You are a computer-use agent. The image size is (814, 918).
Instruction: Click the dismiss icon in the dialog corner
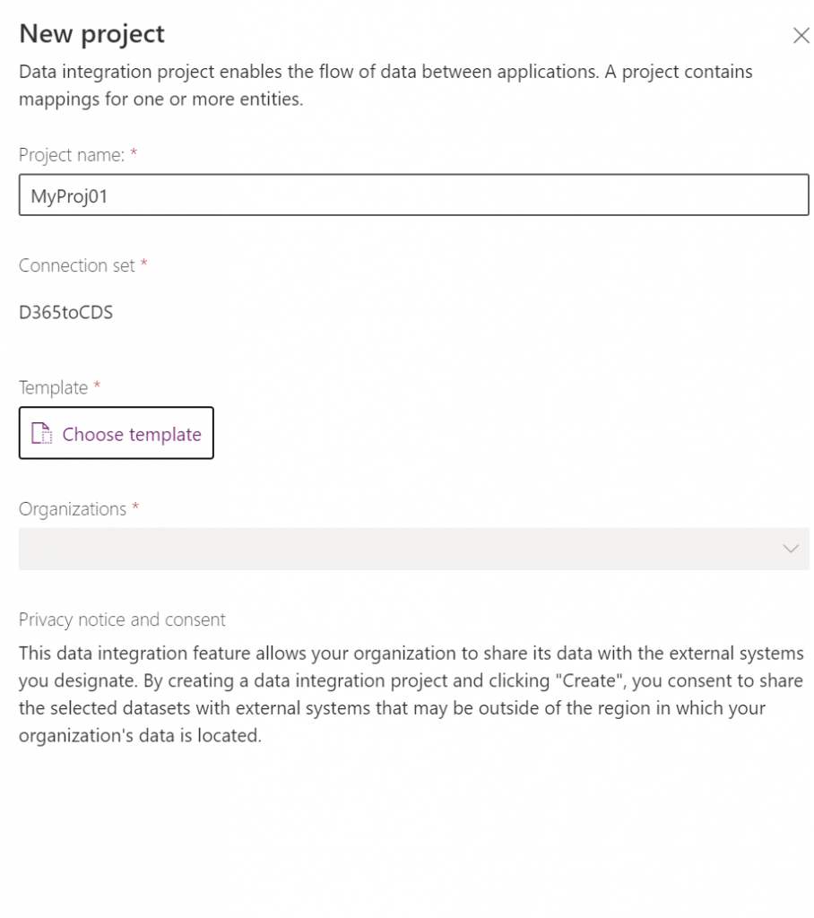pos(801,35)
